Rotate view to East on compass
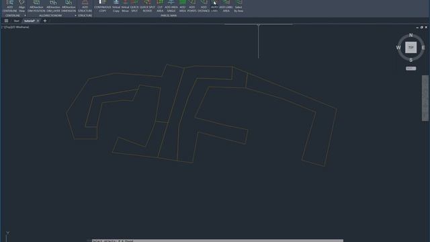 pyautogui.click(x=423, y=48)
